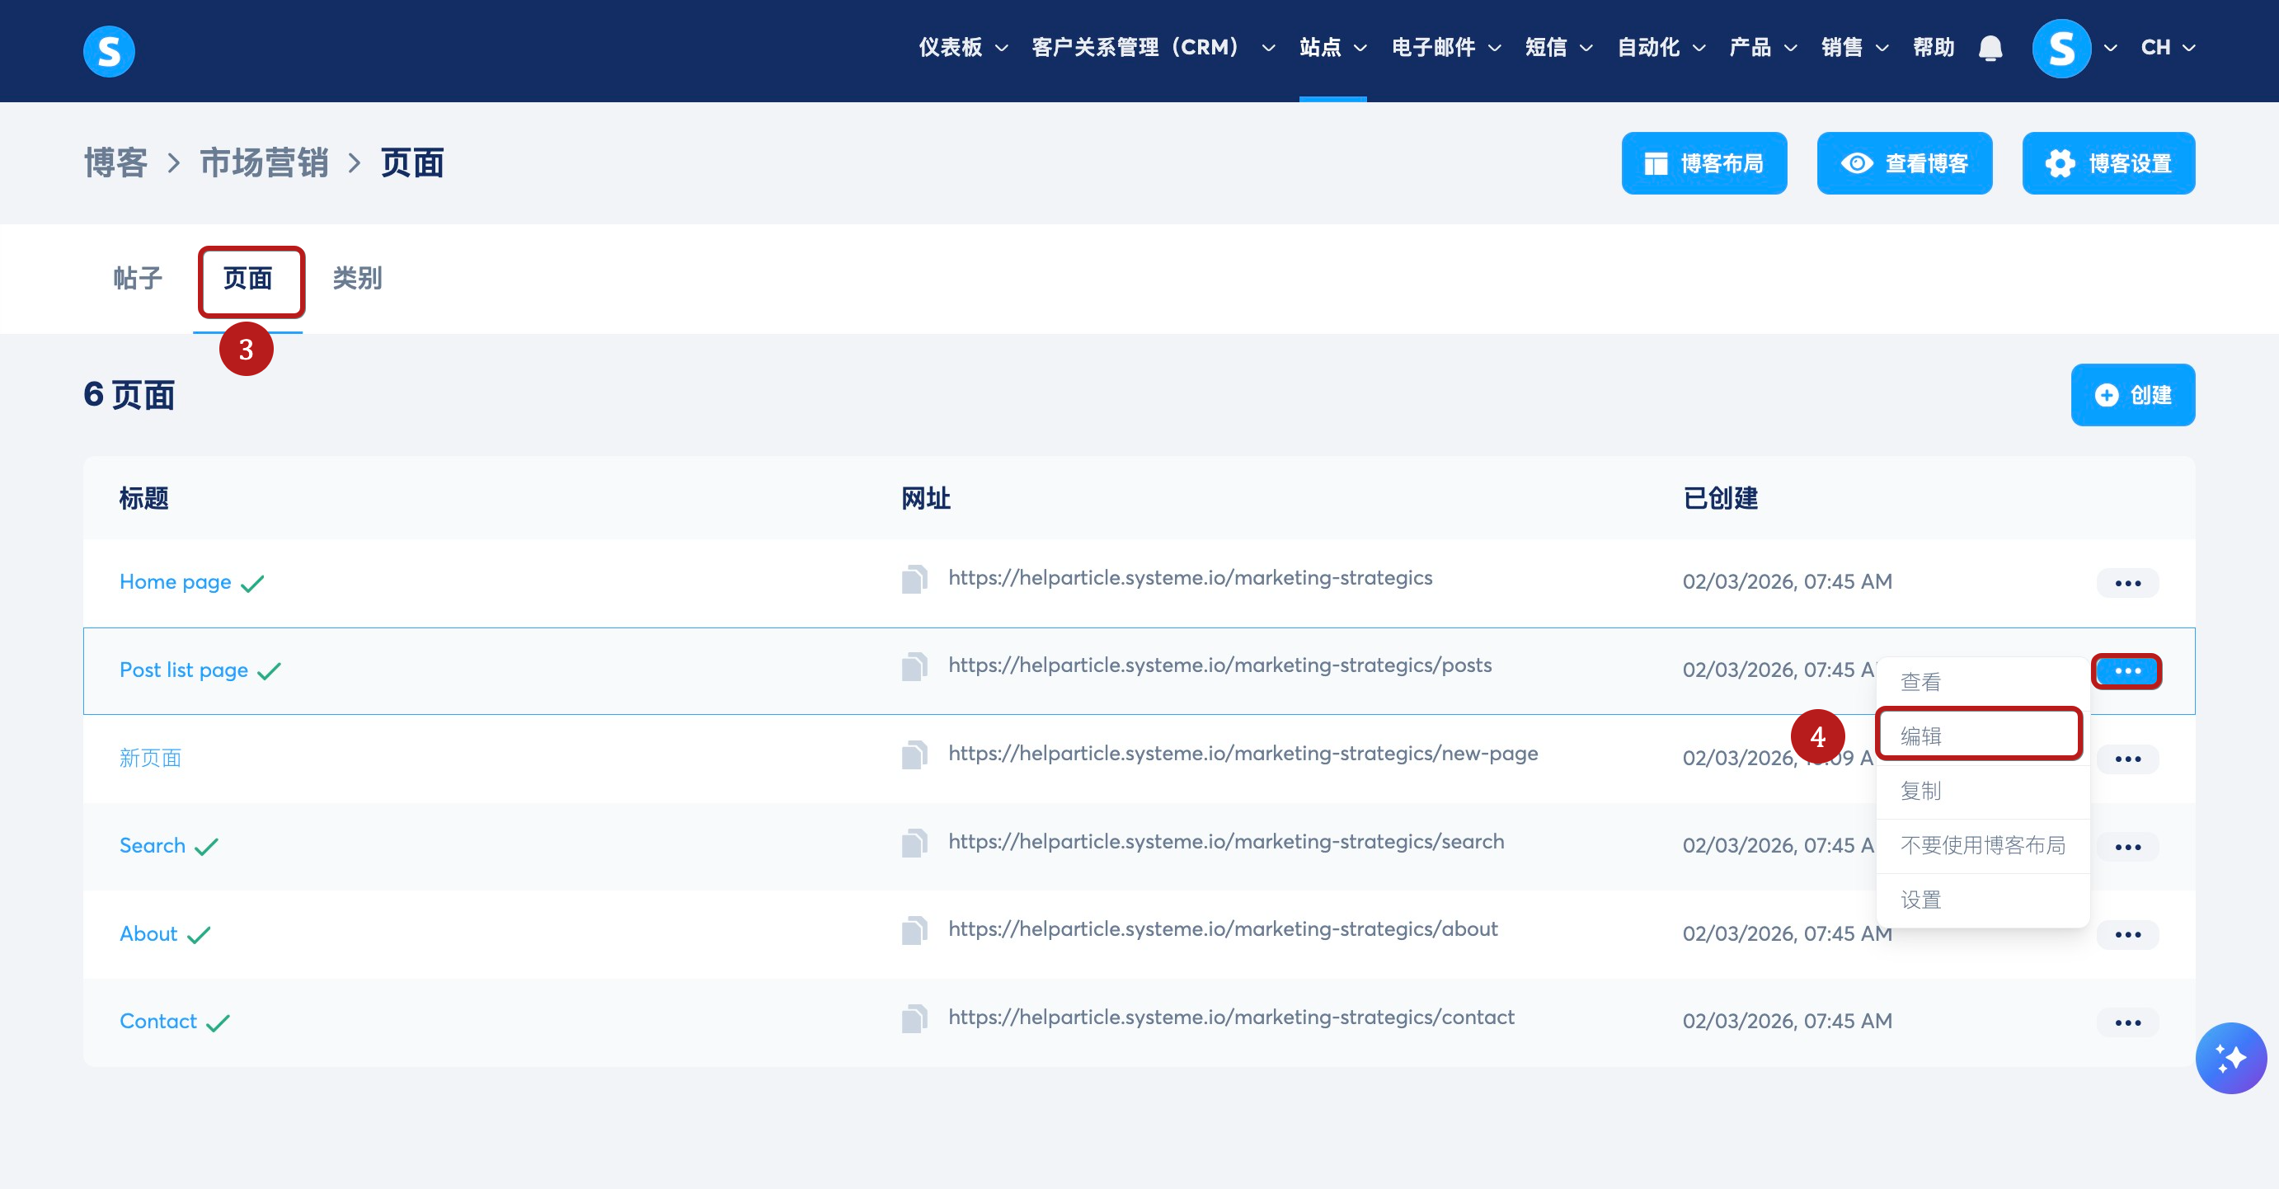Switch to the 类别 tab
The width and height of the screenshot is (2279, 1189).
(x=356, y=279)
